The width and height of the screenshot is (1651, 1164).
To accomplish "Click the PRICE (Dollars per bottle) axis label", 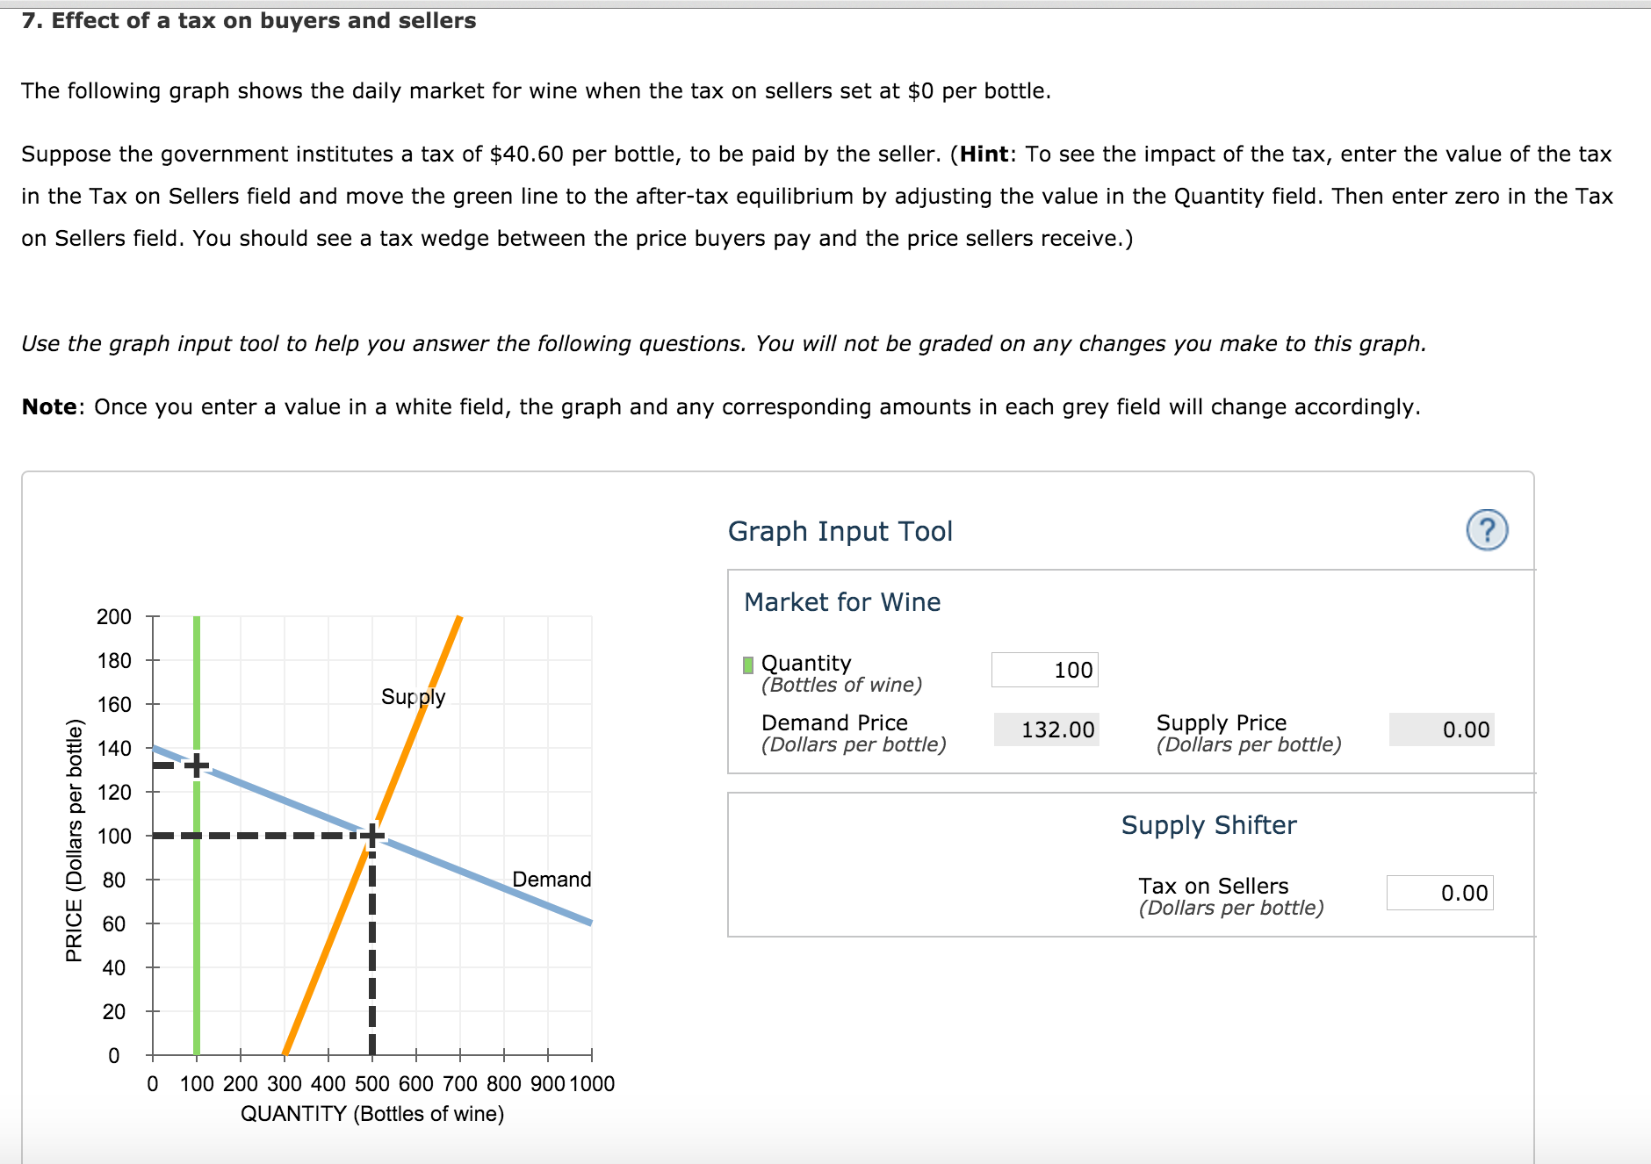I will (x=75, y=840).
